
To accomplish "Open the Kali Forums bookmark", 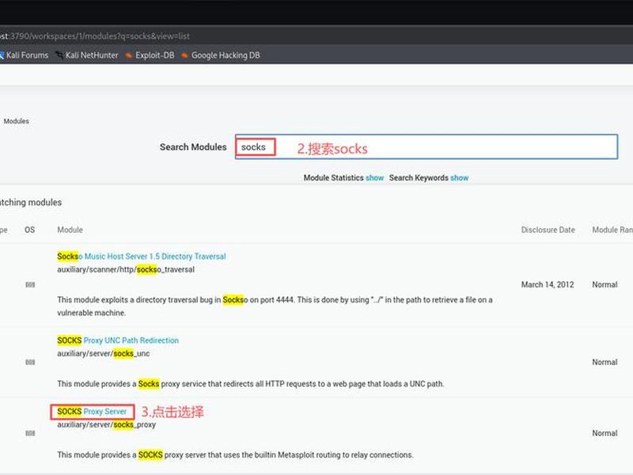I will point(24,55).
